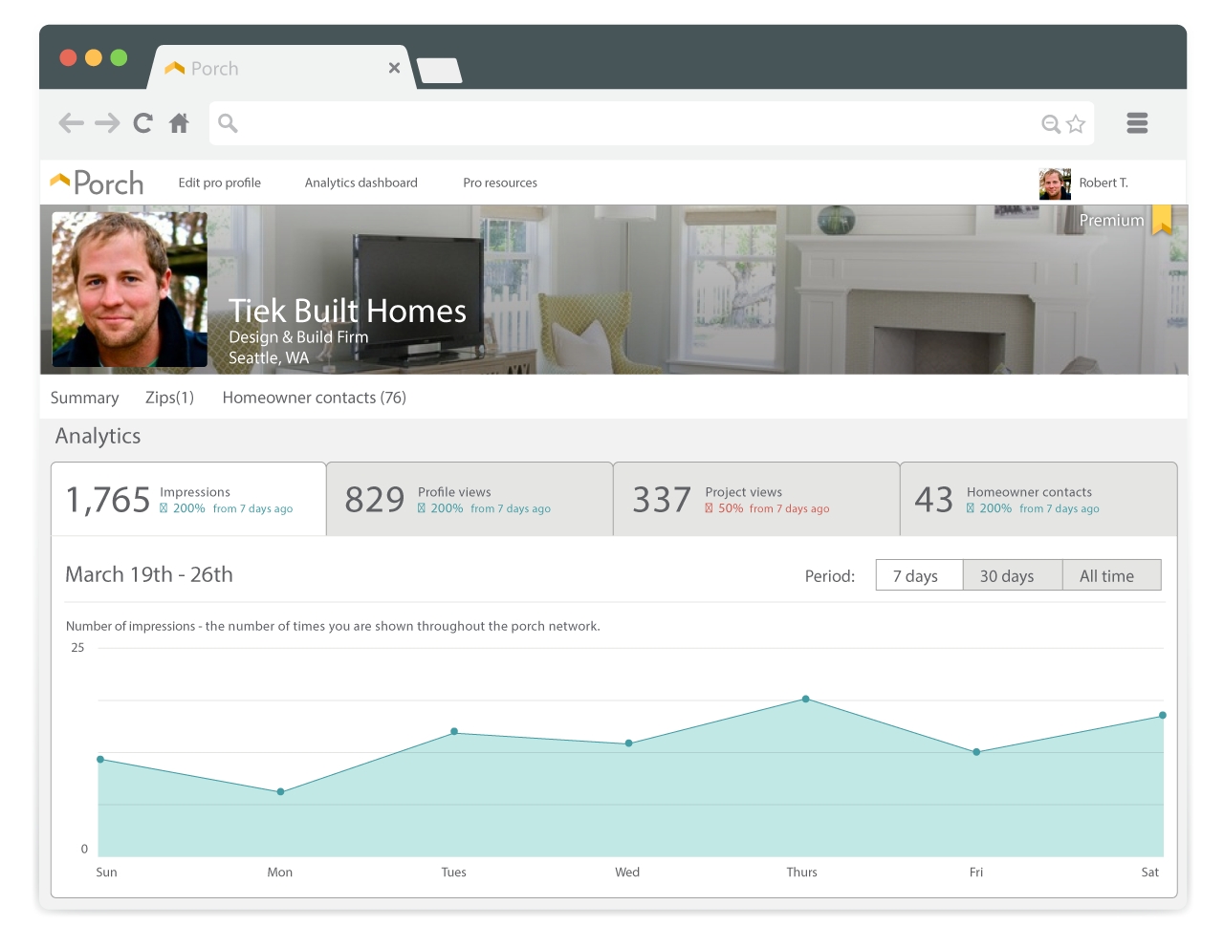Click the zoom-out magnifier icon in address bar
This screenshot has width=1224, height=948.
[x=1051, y=123]
